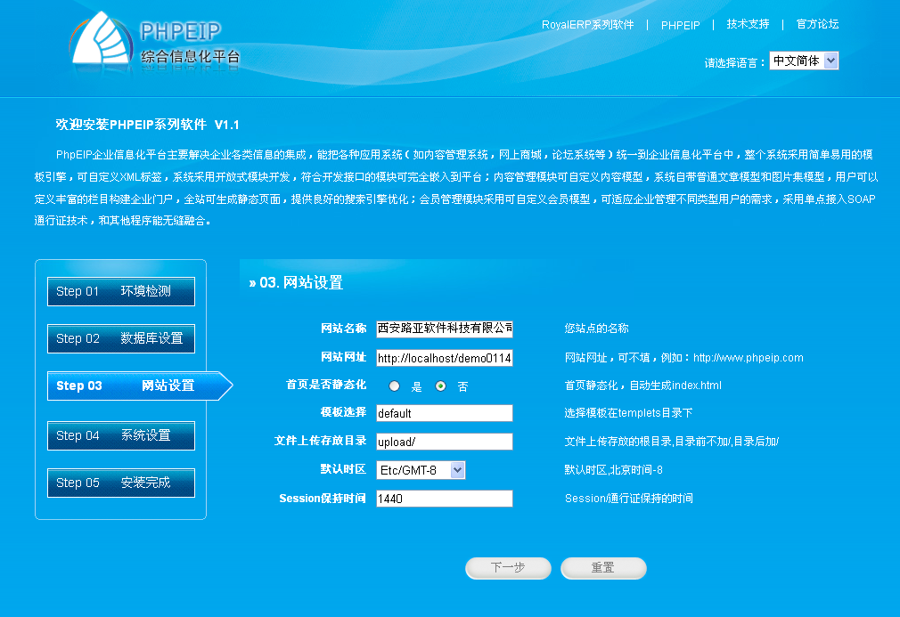Click the 您站点的名称 hint text
The height and width of the screenshot is (617, 900).
[x=596, y=329]
